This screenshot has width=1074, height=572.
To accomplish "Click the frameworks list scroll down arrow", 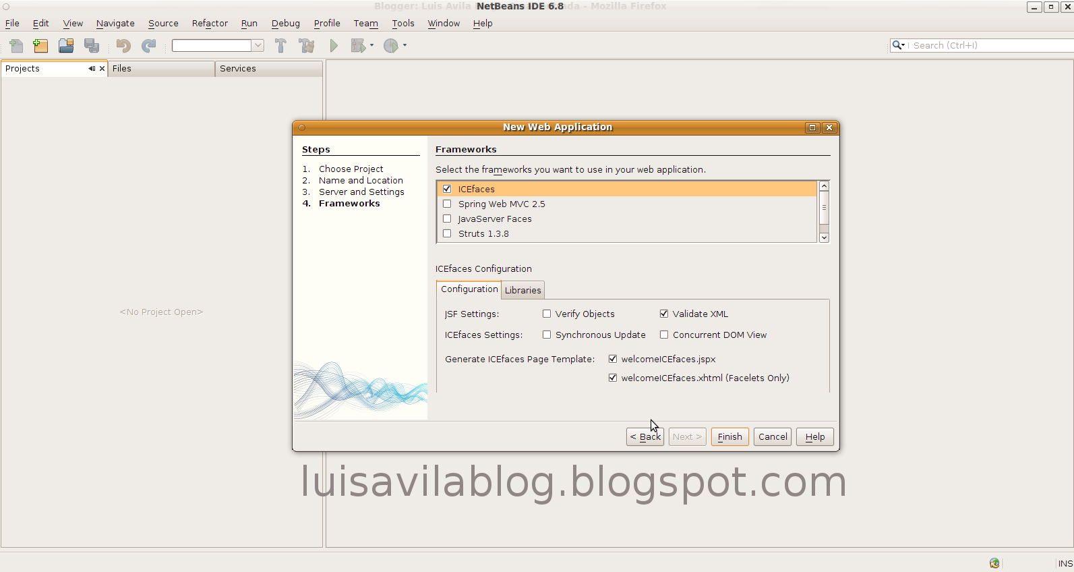I will 824,237.
